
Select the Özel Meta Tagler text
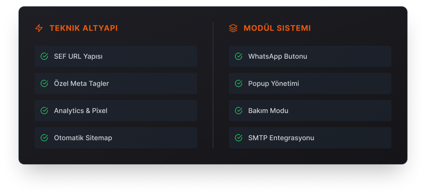click(82, 83)
